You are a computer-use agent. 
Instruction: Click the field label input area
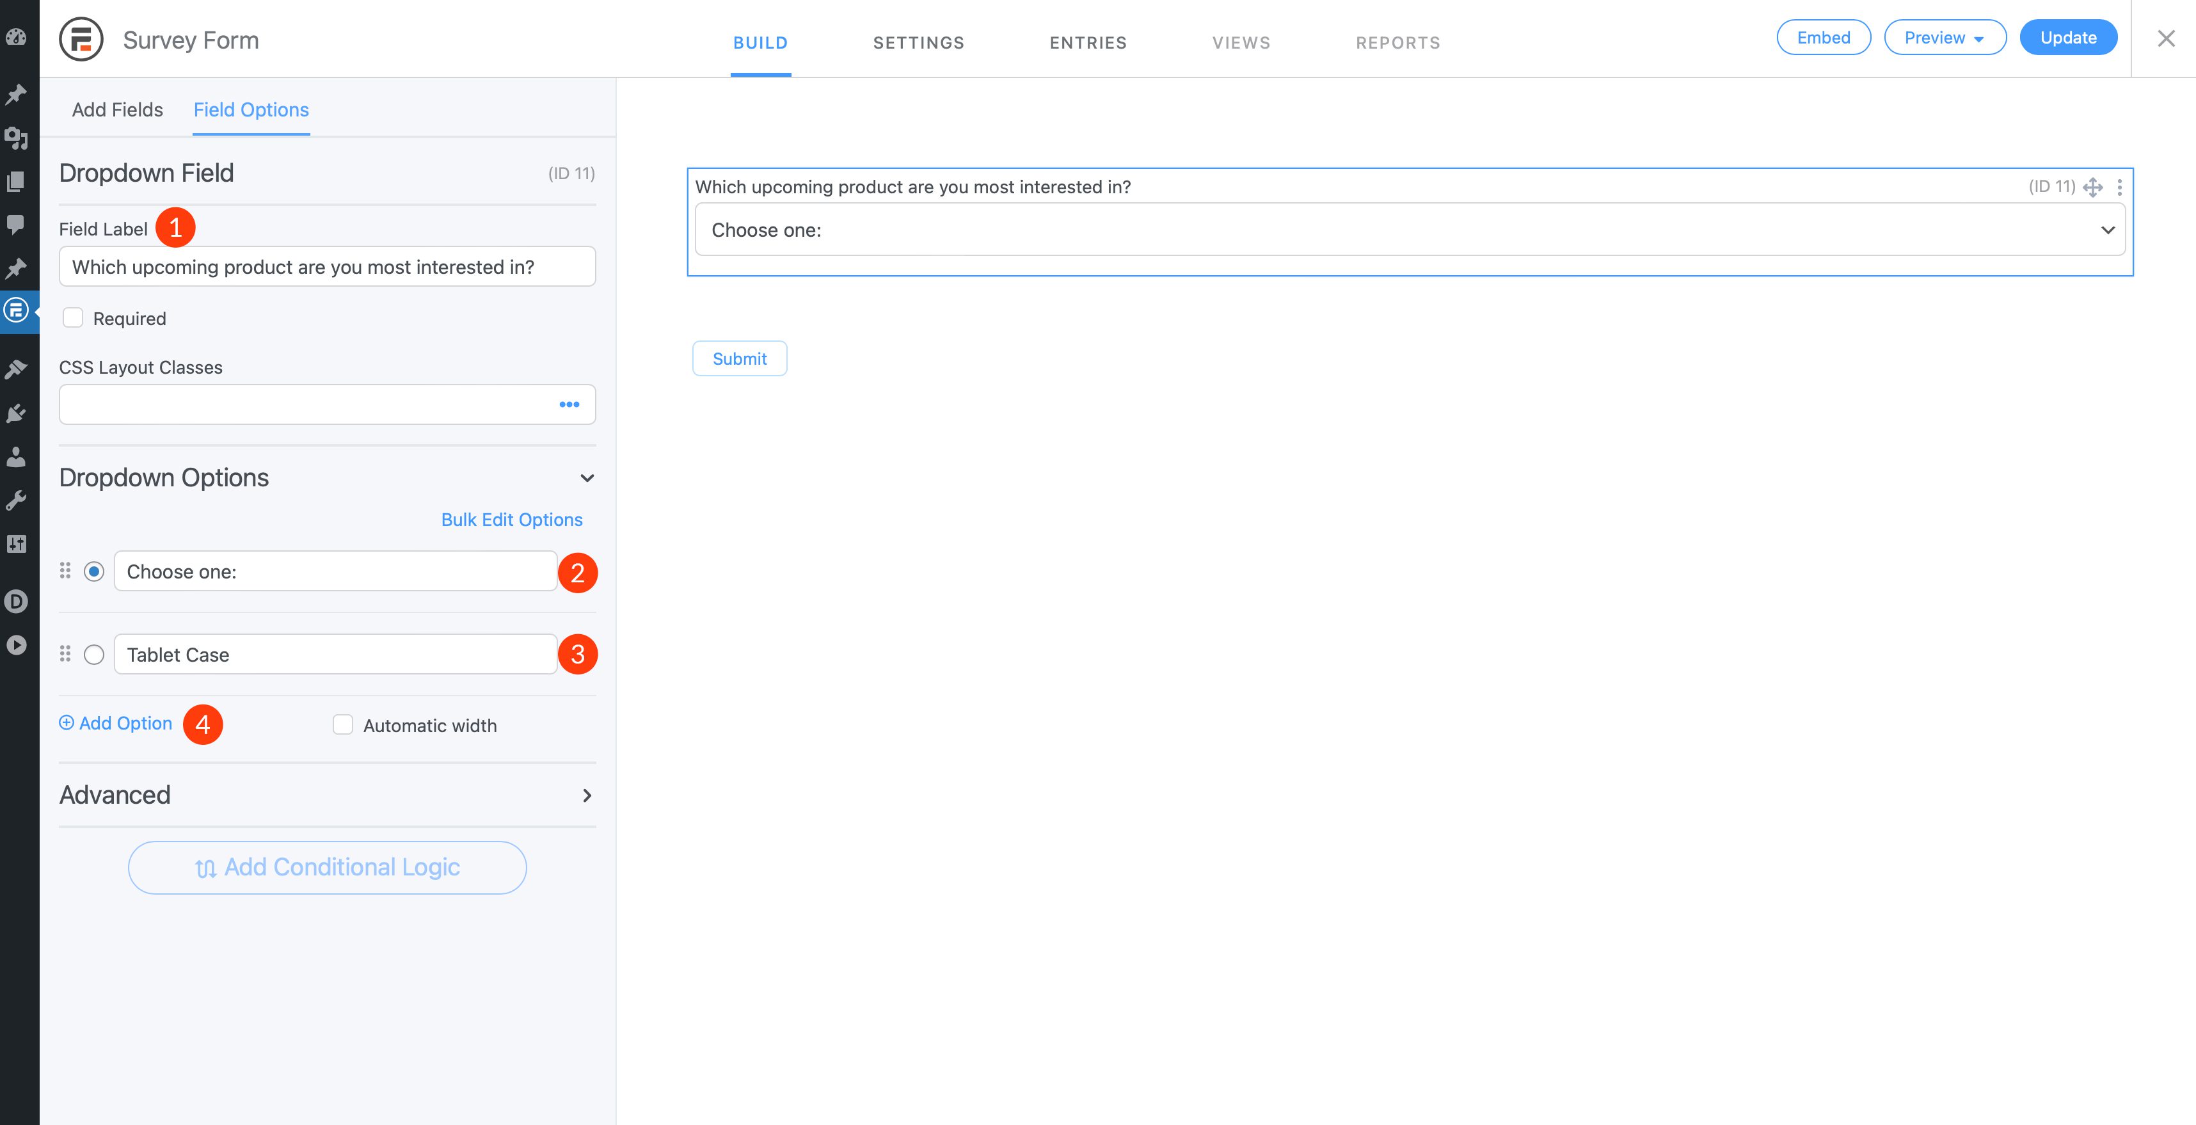tap(327, 266)
